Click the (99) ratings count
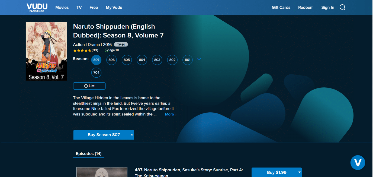 [95, 50]
